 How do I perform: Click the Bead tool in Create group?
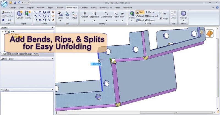(140, 16)
